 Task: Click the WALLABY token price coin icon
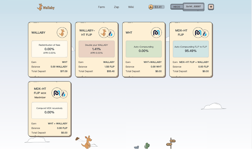point(151,7)
